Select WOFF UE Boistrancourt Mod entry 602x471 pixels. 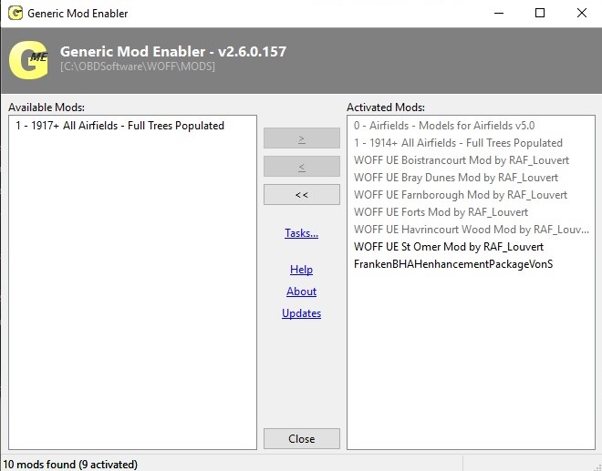(462, 160)
